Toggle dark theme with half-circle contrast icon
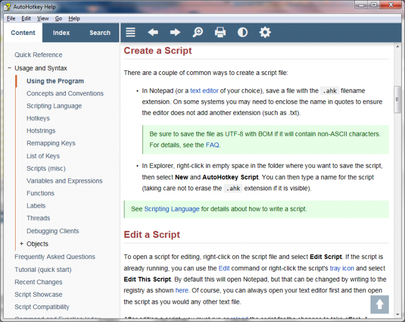This screenshot has height=322, width=405. coord(242,32)
